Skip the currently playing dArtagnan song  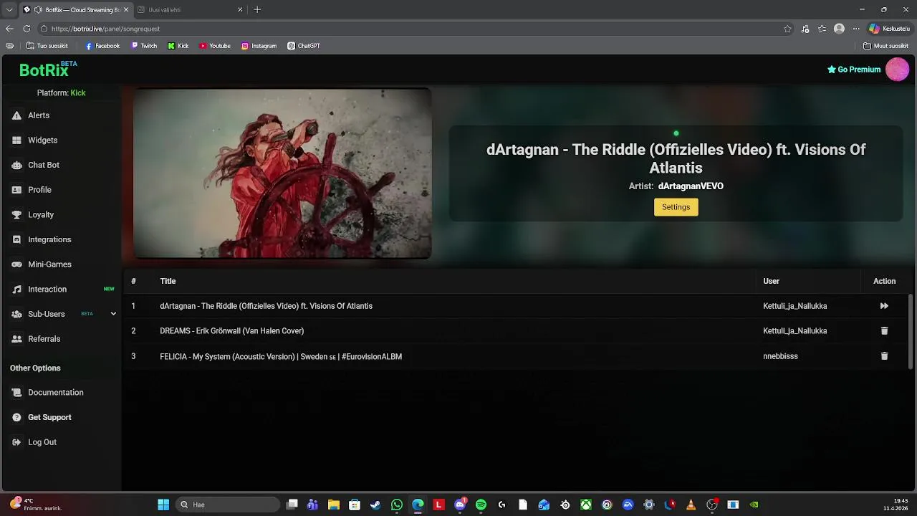[884, 306]
